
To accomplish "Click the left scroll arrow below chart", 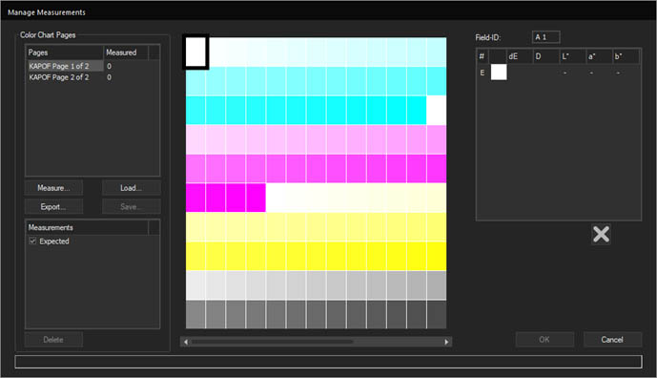I will [x=186, y=342].
